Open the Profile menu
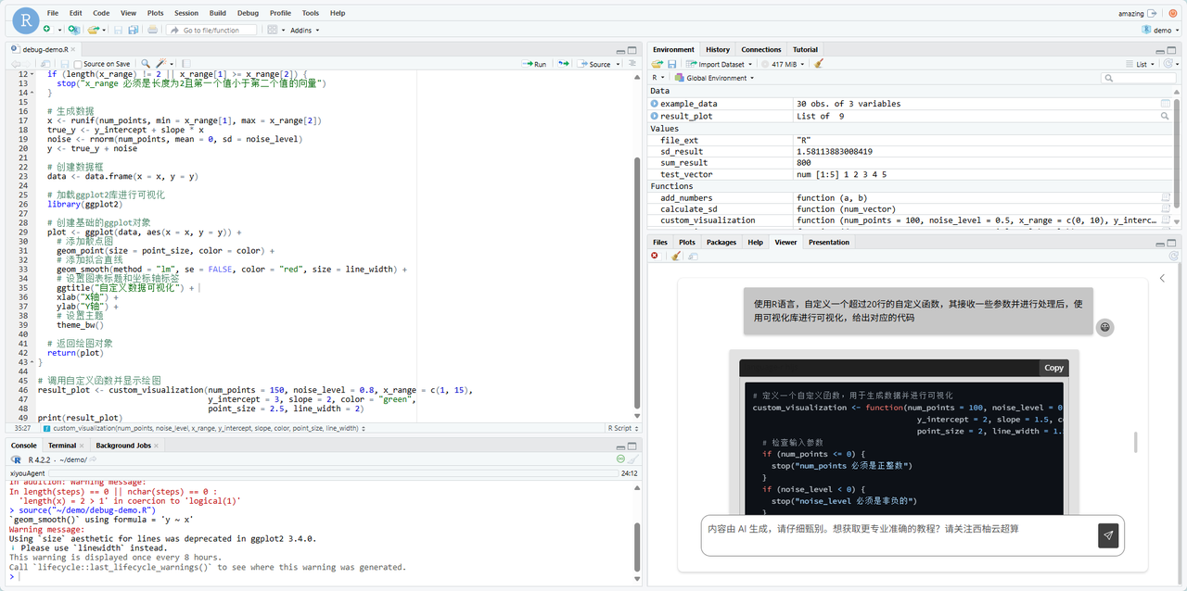The width and height of the screenshot is (1187, 591). 280,13
